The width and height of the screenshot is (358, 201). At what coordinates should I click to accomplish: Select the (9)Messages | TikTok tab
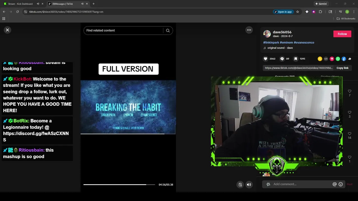tap(62, 4)
